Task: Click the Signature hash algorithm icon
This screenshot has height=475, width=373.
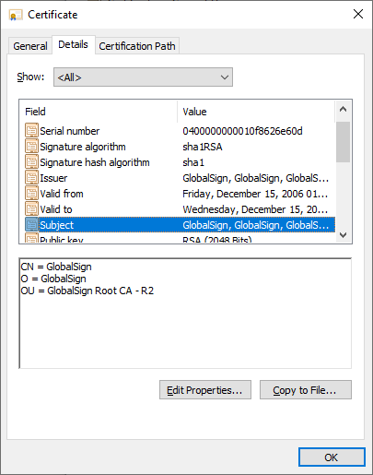Action: (x=31, y=162)
